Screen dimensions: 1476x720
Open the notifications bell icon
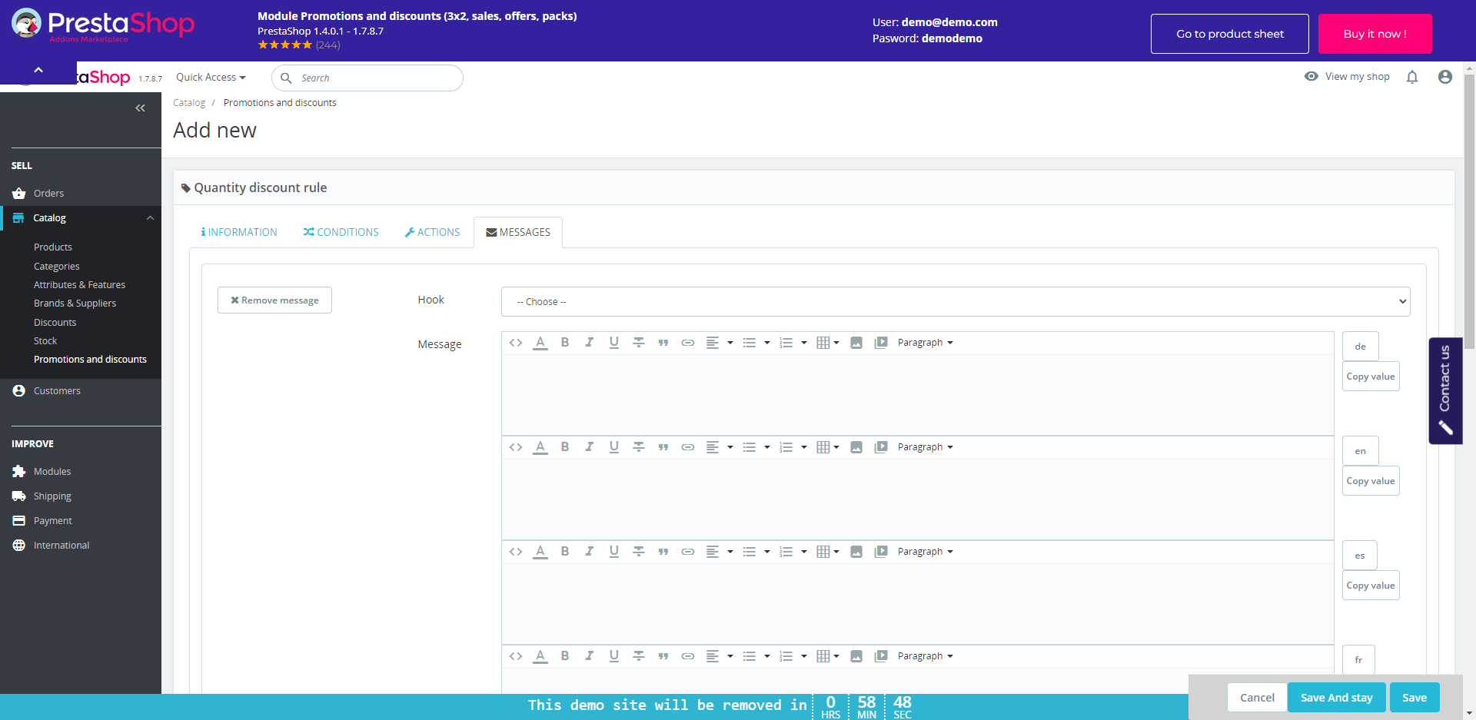click(1412, 77)
